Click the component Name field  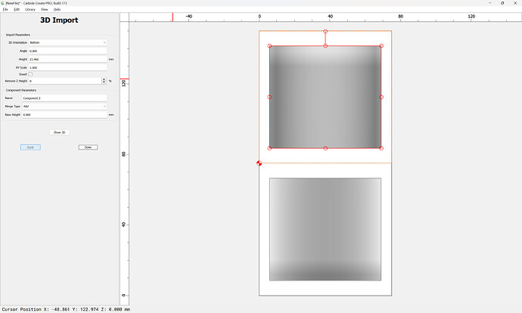click(x=64, y=98)
